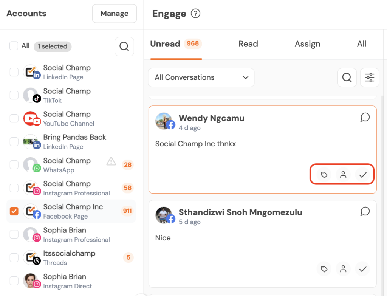This screenshot has height=296, width=387.
Task: Assign Wendy Ngcamu's conversation to a user
Action: pyautogui.click(x=343, y=175)
